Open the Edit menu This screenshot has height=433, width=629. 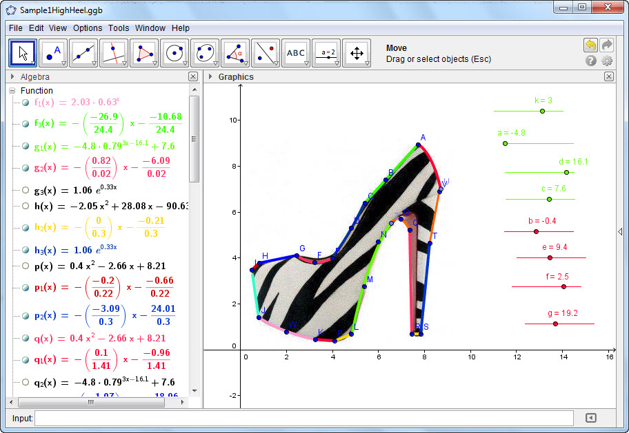(x=36, y=28)
